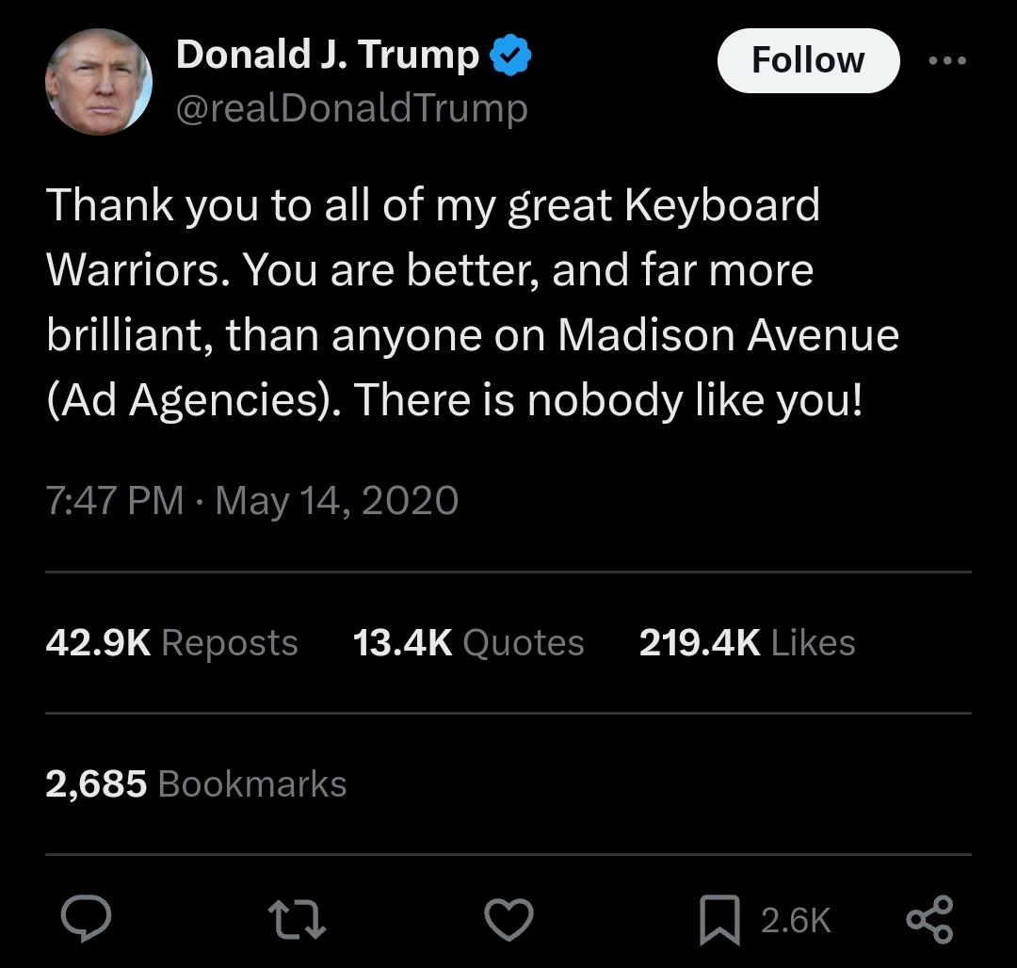View the 42.9K Reposts
This screenshot has height=968, width=1017.
pyautogui.click(x=171, y=642)
